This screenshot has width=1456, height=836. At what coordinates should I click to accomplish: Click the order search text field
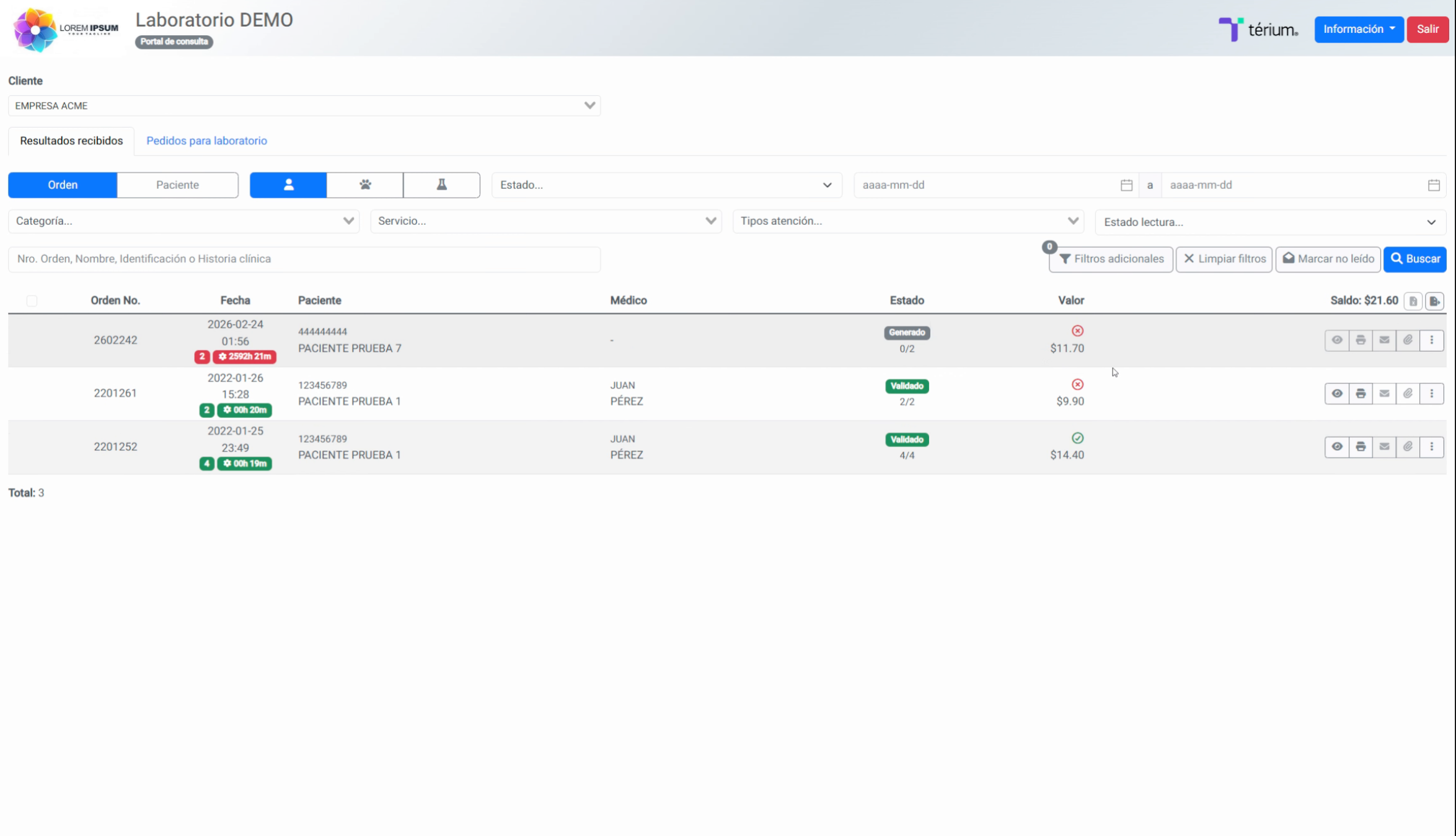(304, 259)
